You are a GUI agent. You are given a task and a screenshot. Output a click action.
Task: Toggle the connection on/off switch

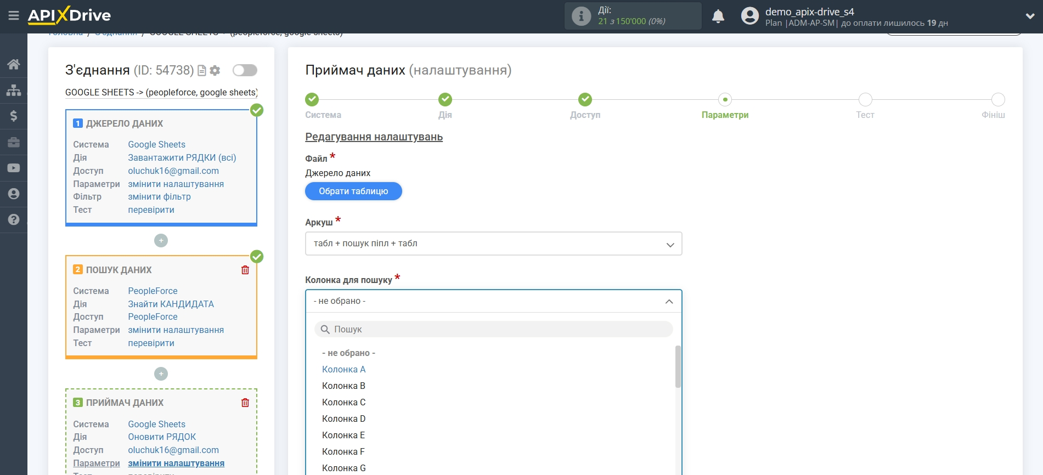coord(245,70)
